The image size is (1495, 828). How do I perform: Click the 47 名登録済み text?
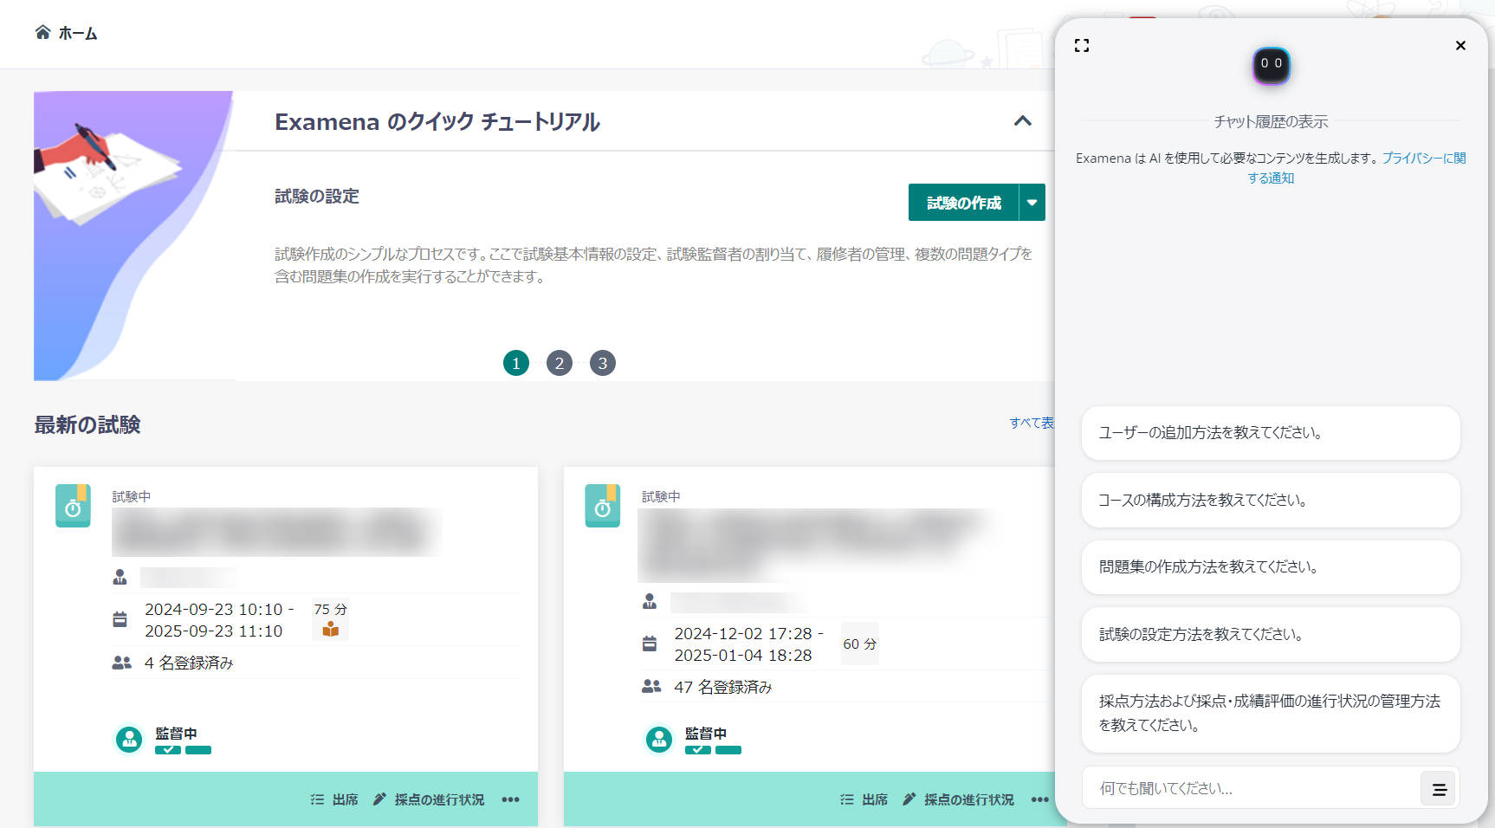tap(723, 687)
